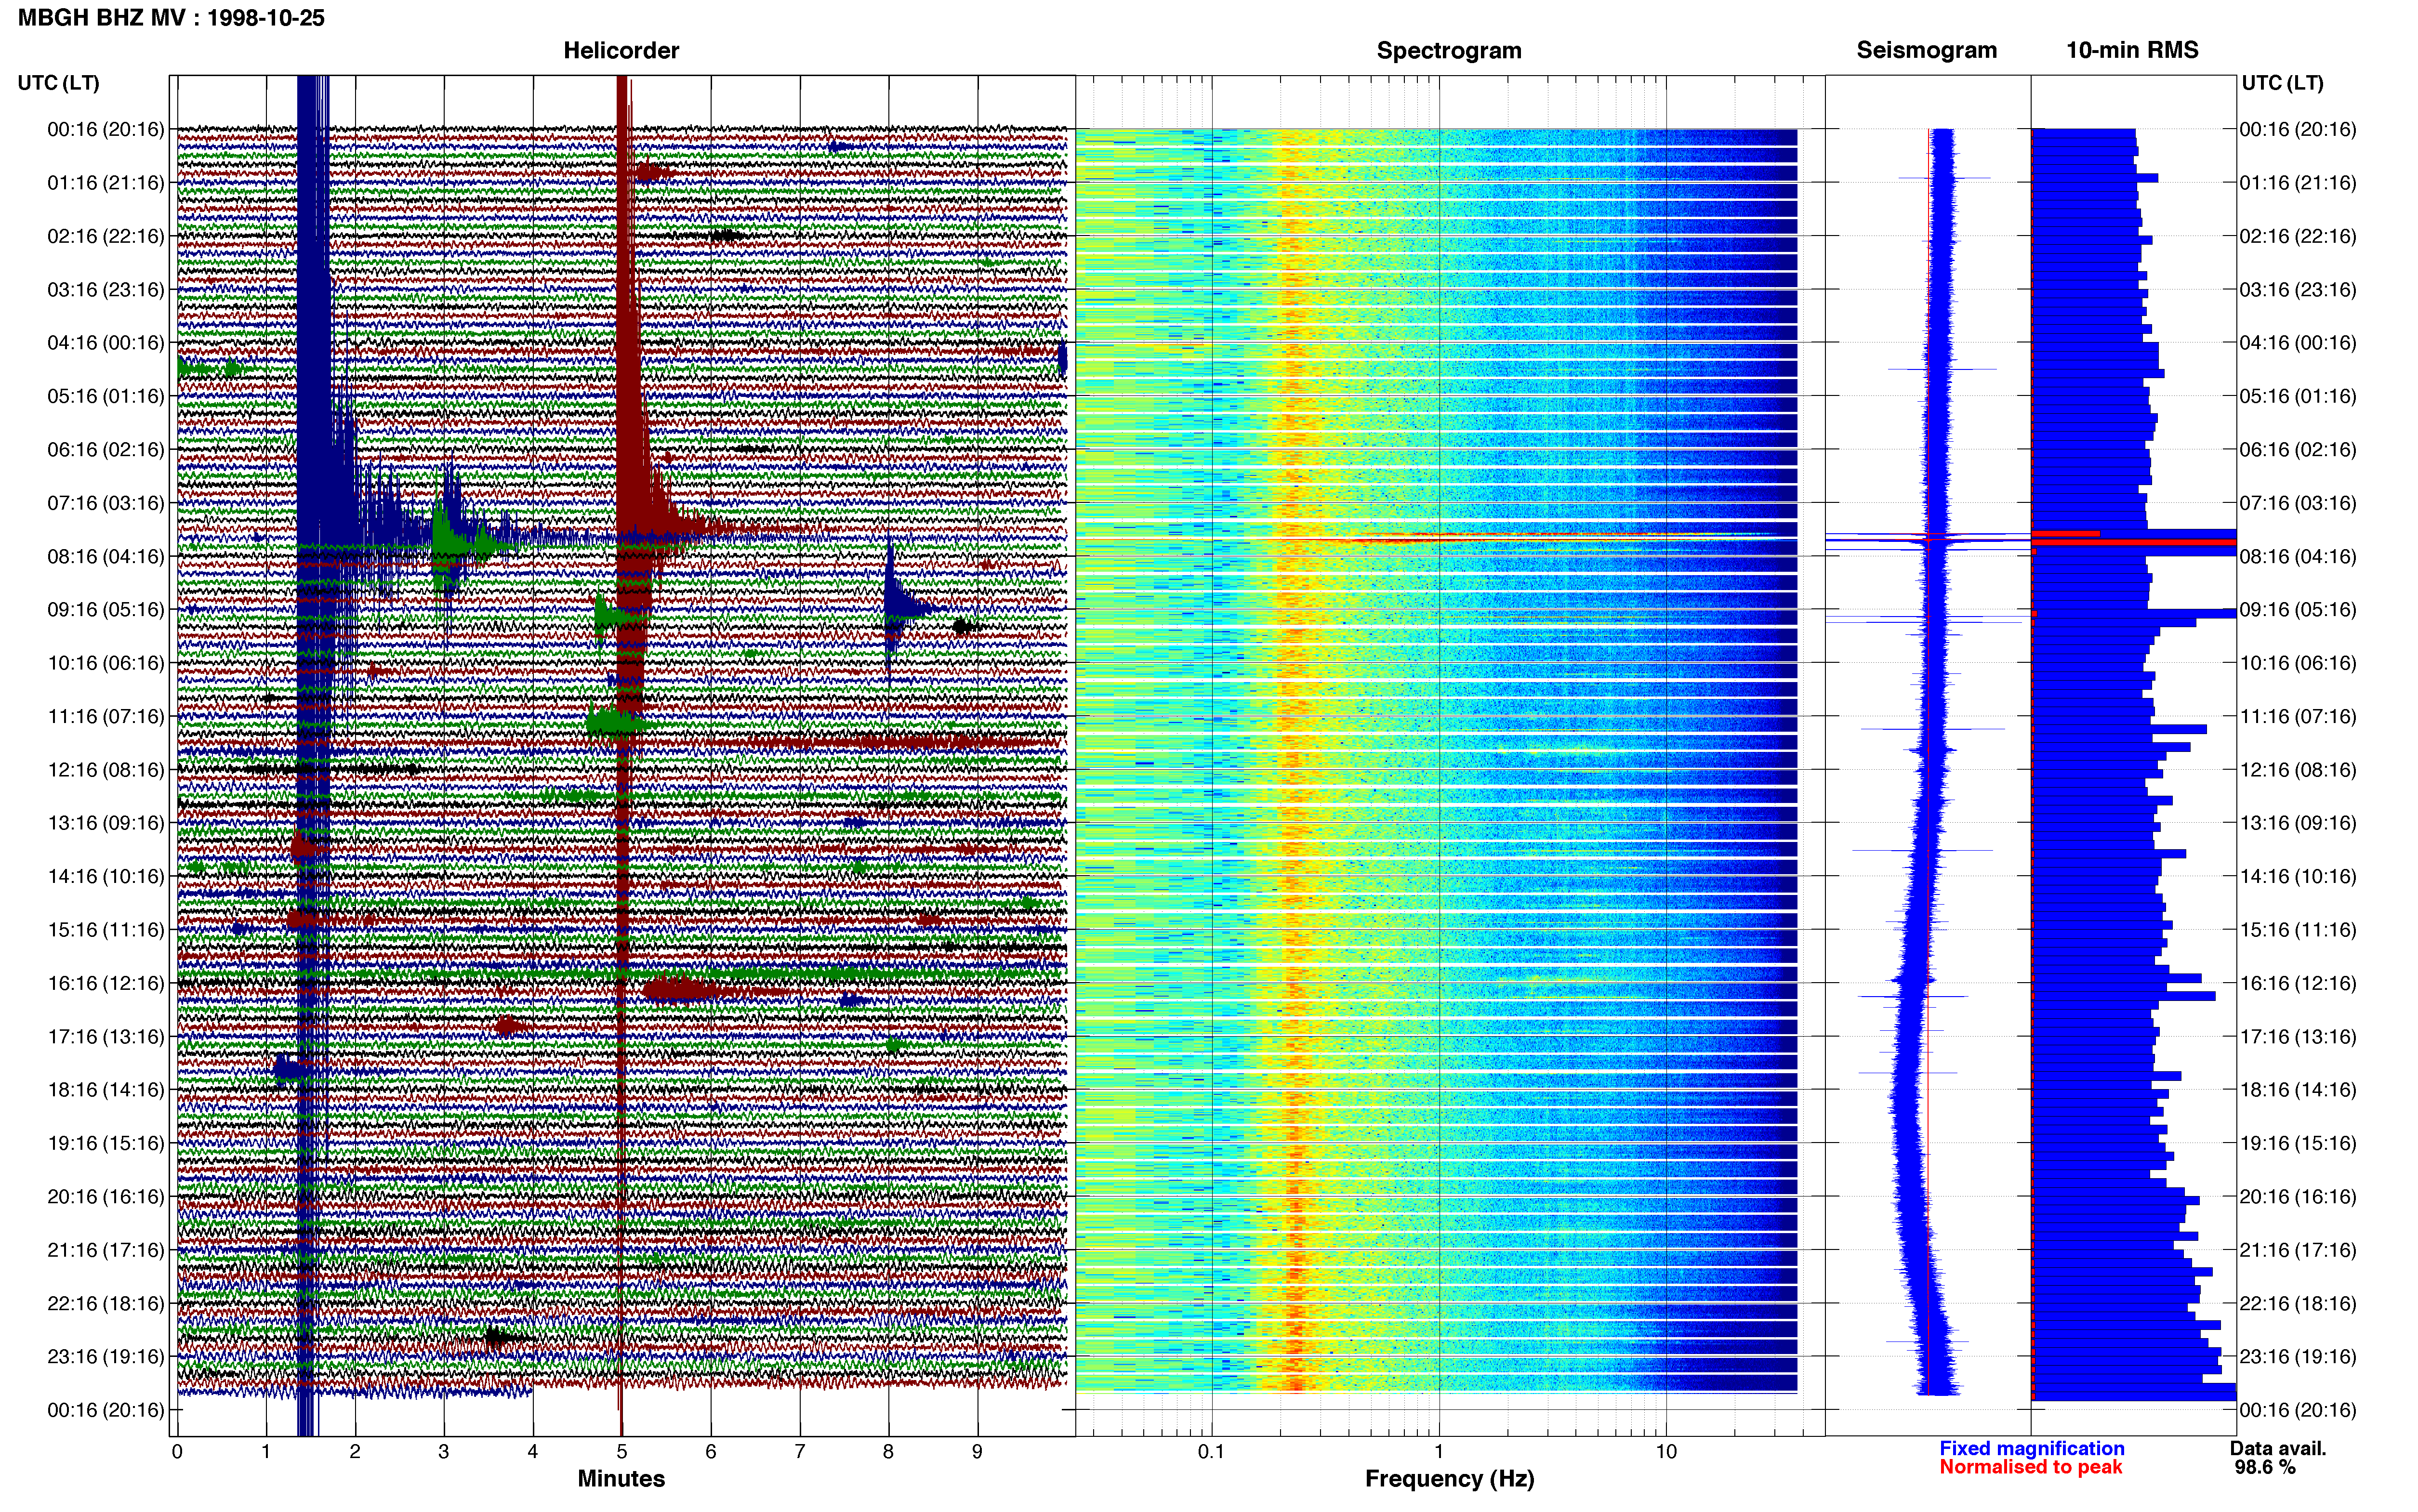The width and height of the screenshot is (2418, 1512).
Task: Click the right-side time label '09:16 (05:16)'
Action: (2298, 610)
